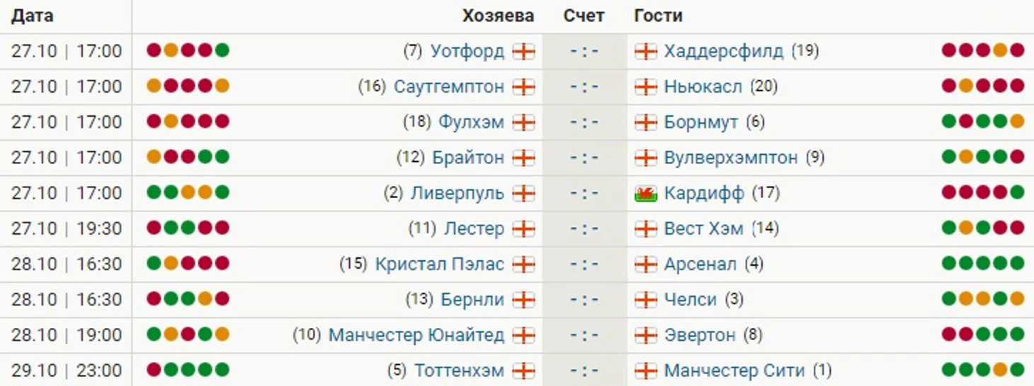
Task: Open the Вулверхэмптон team link
Action: 731,158
